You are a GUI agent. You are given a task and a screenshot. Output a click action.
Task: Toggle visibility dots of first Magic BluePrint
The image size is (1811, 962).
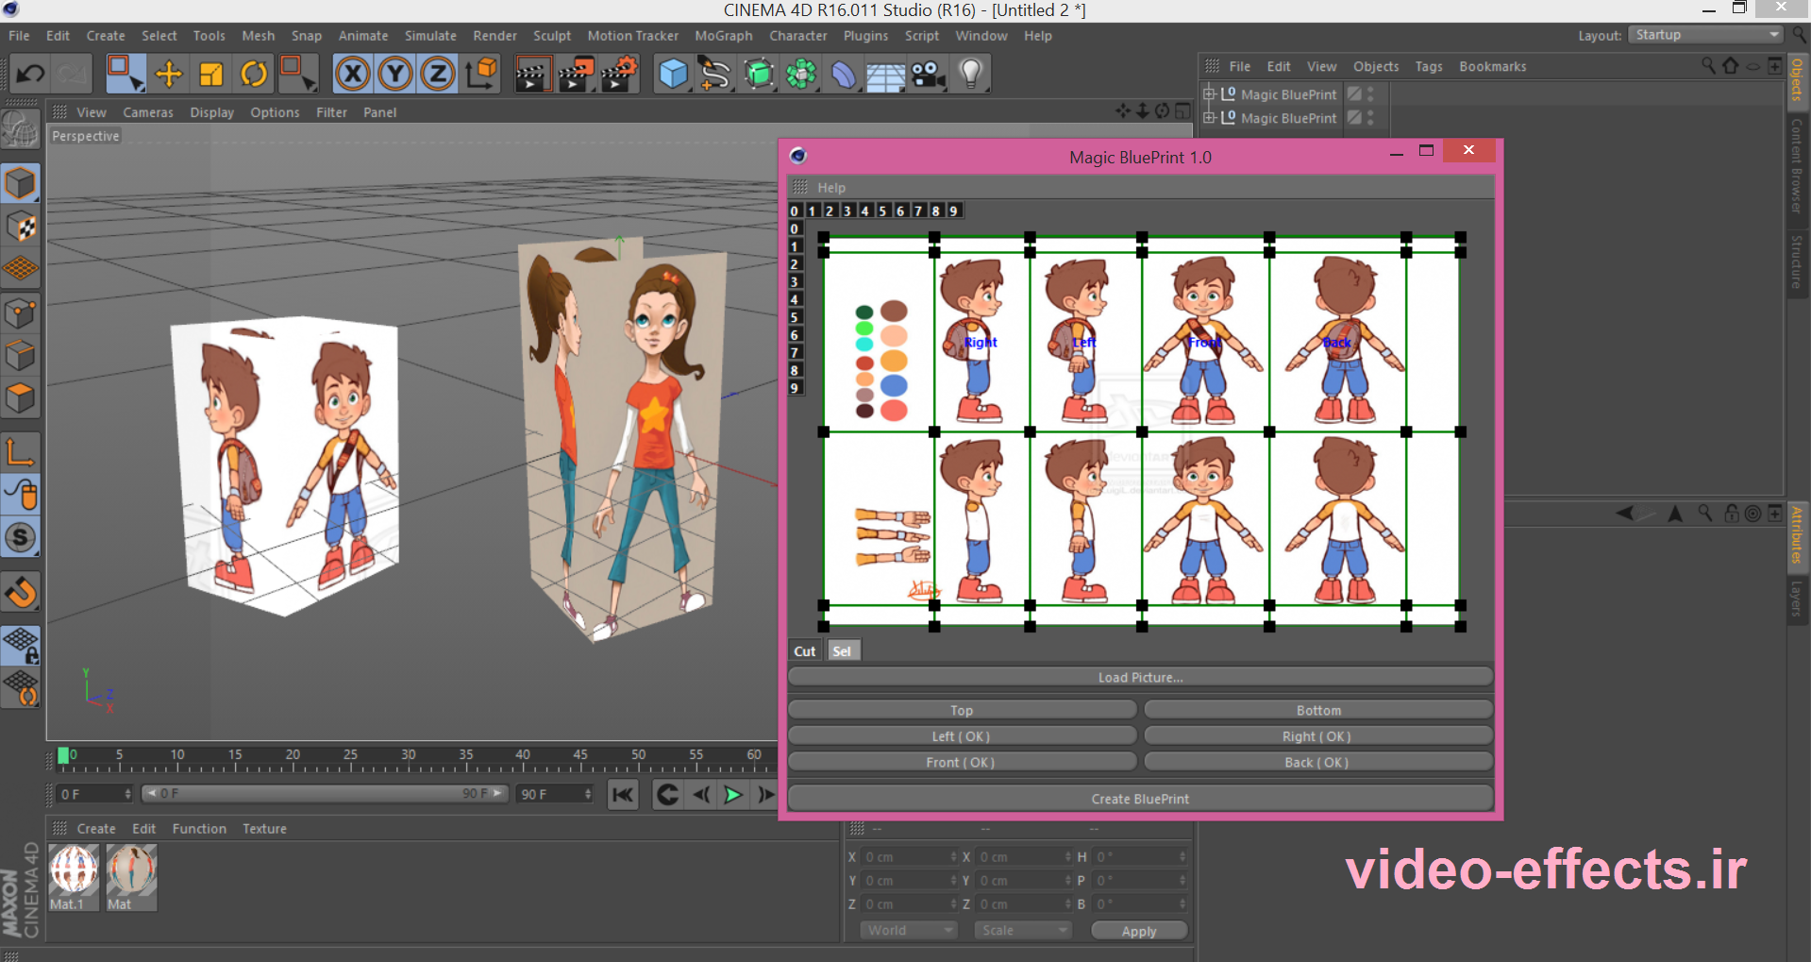coord(1370,94)
